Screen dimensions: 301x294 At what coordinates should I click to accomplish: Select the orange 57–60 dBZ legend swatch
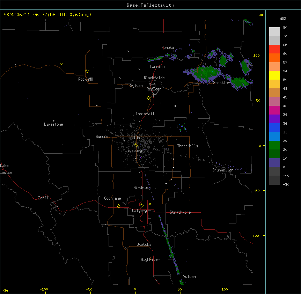274,58
